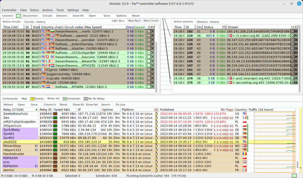Image resolution: width=303 pixels, height=178 pixels.
Task: Switch to Circuits - history tab
Action: click(x=35, y=22)
